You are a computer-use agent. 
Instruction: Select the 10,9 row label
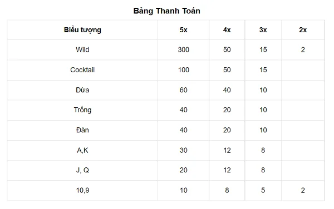(82, 190)
